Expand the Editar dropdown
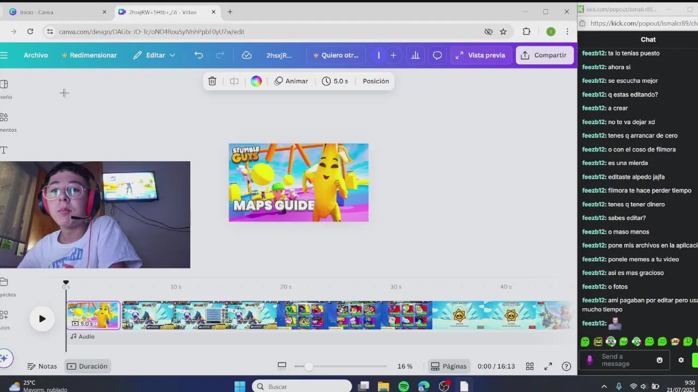Screen dimensions: 698x392 pyautogui.click(x=154, y=55)
